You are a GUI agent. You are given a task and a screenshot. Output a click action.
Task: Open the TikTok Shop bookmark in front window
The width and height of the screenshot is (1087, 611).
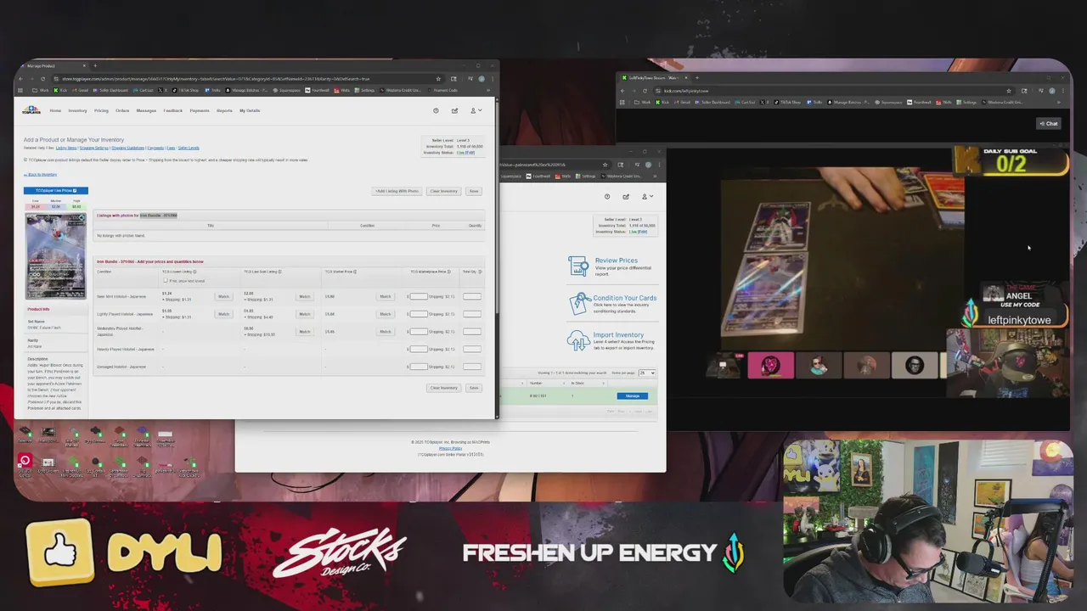point(186,90)
